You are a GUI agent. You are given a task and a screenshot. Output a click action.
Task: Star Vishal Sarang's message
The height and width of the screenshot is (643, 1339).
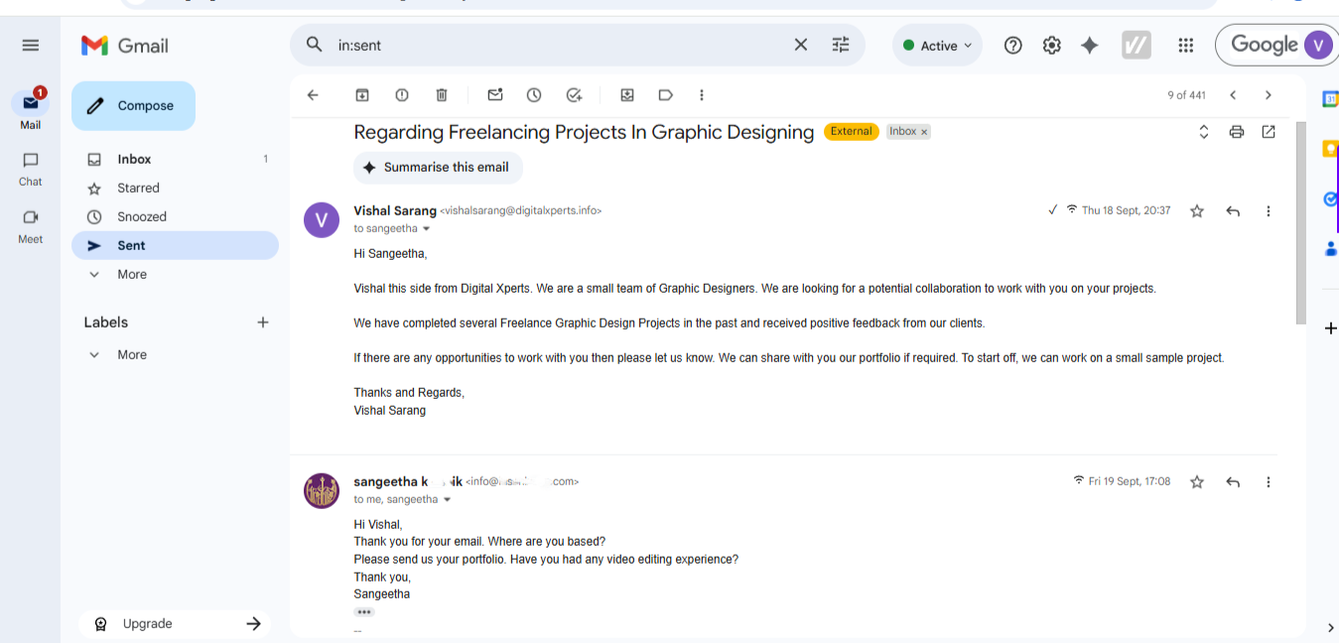coord(1197,211)
